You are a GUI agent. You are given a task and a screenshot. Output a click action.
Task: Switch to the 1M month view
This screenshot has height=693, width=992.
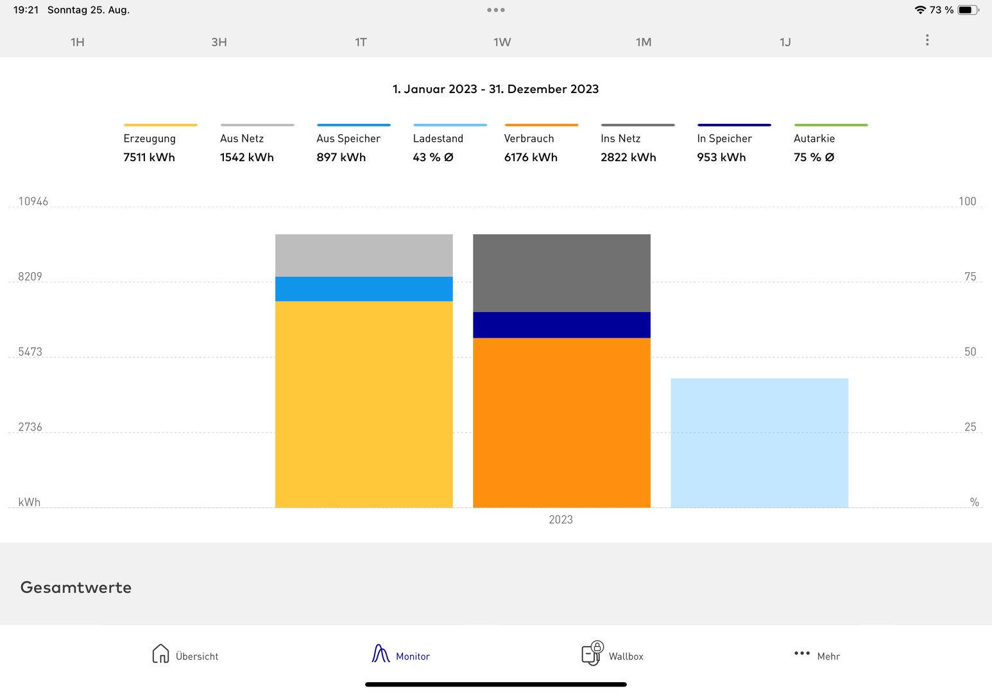(x=644, y=42)
